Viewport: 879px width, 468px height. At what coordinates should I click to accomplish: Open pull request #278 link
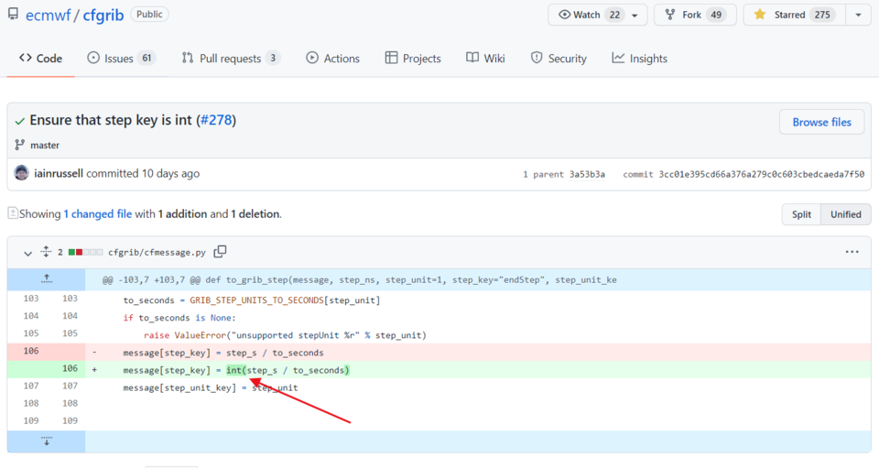click(216, 120)
